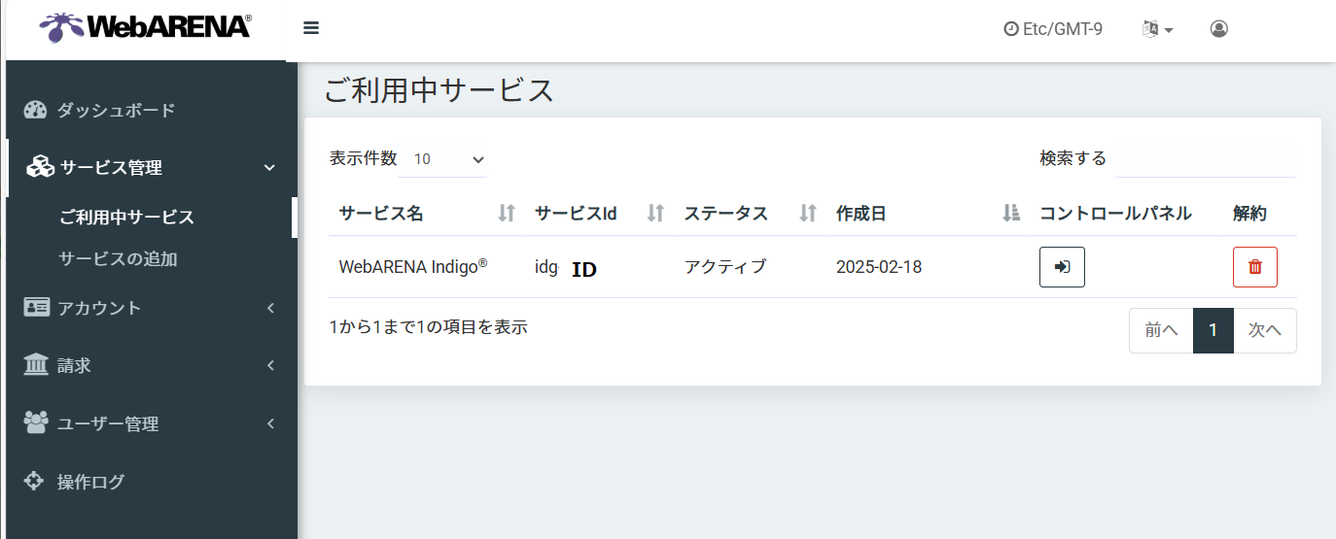Select サービスの追加 in the sidebar
1336x539 pixels.
pos(118,259)
